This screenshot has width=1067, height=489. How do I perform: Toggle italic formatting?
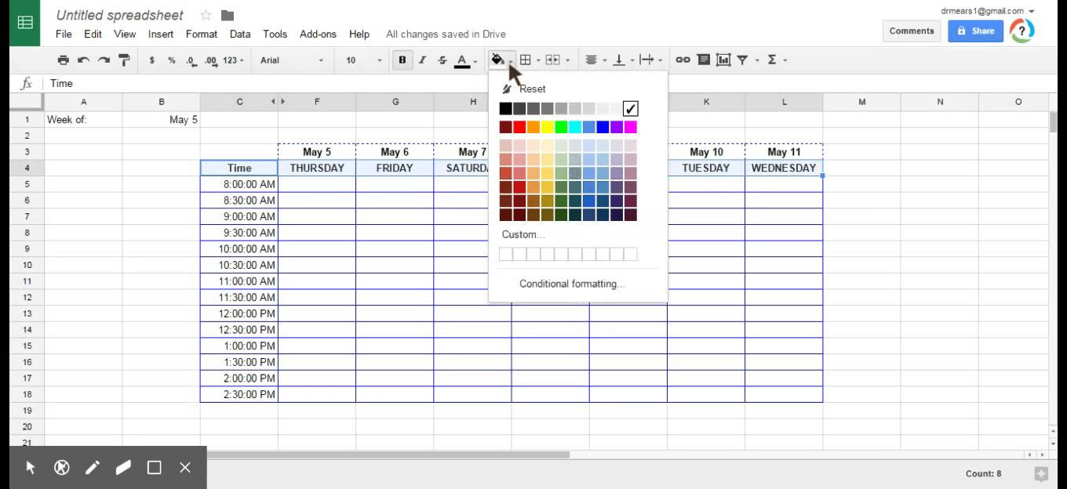tap(423, 60)
